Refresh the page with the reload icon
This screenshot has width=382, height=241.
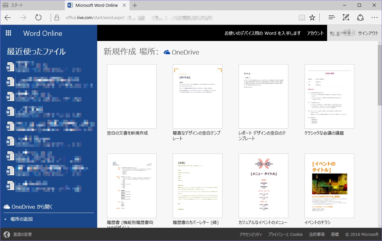point(38,17)
